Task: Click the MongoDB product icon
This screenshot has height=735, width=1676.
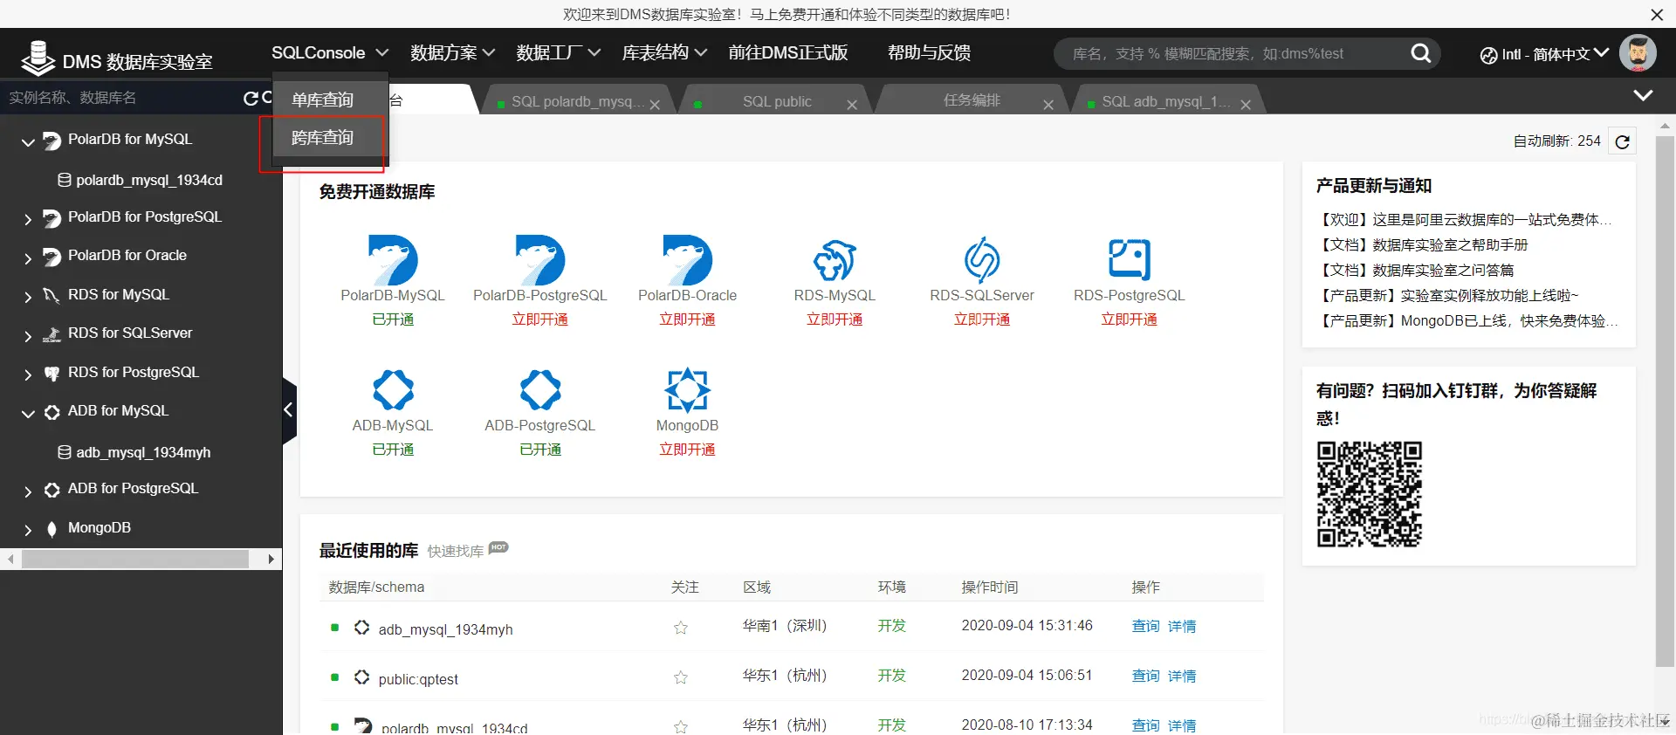Action: coord(688,389)
